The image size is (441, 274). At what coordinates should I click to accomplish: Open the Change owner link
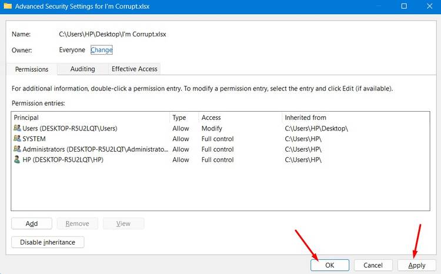[x=102, y=50]
